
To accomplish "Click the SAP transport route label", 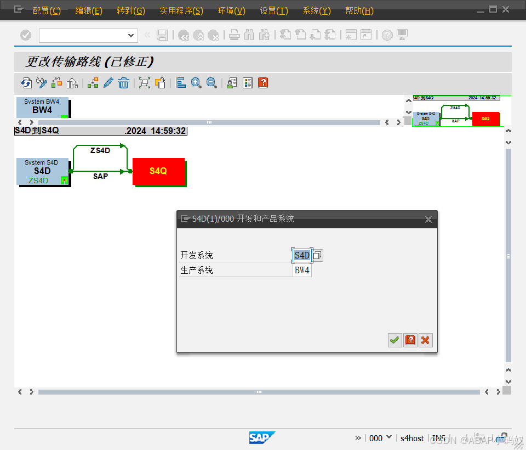I will coord(100,176).
